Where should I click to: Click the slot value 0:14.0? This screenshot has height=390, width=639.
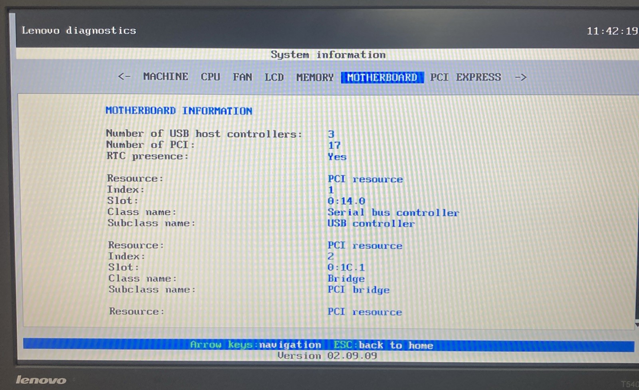pyautogui.click(x=346, y=201)
